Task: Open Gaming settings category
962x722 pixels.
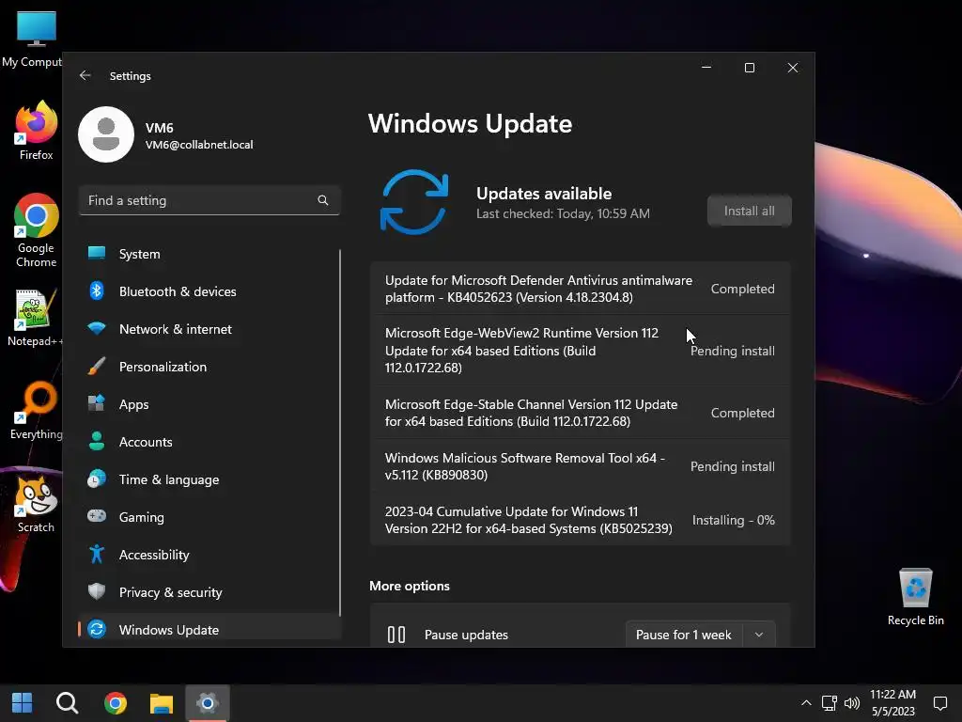Action: (x=209, y=516)
